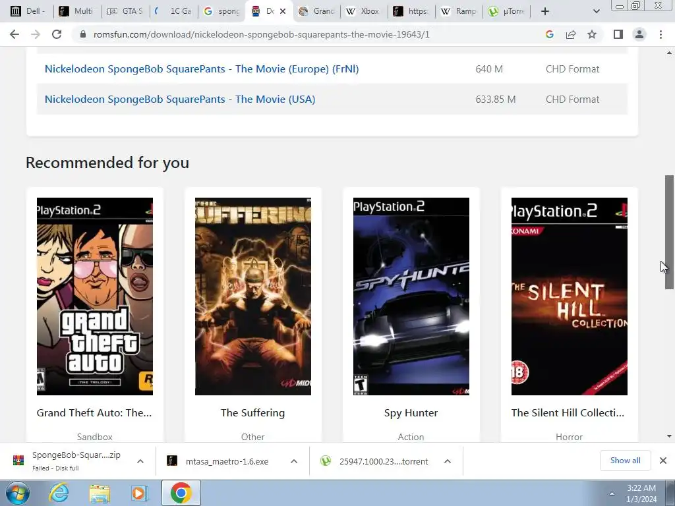Open Silent Hill Collection cover thumbnail
Image resolution: width=675 pixels, height=506 pixels.
(569, 296)
